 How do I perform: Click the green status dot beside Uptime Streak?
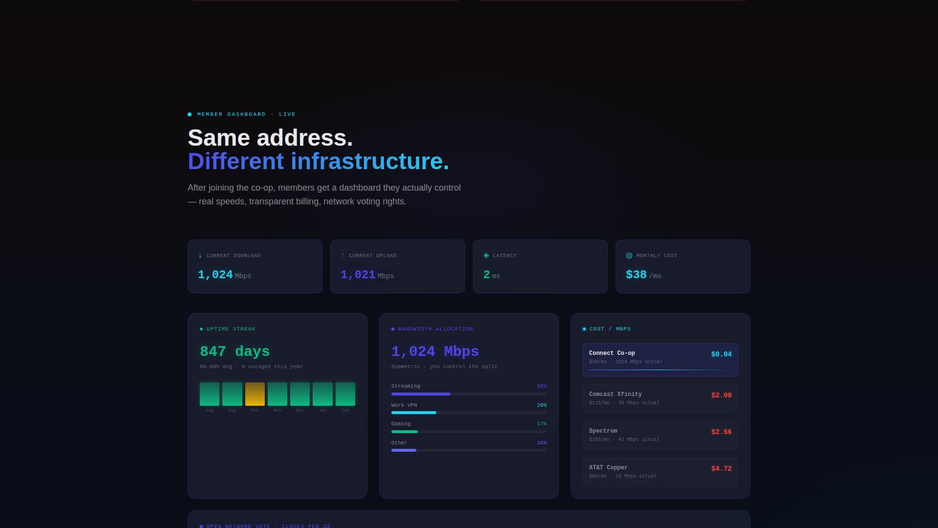pos(201,329)
